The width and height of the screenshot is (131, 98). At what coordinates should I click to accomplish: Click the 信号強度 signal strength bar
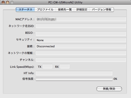coord(74,79)
